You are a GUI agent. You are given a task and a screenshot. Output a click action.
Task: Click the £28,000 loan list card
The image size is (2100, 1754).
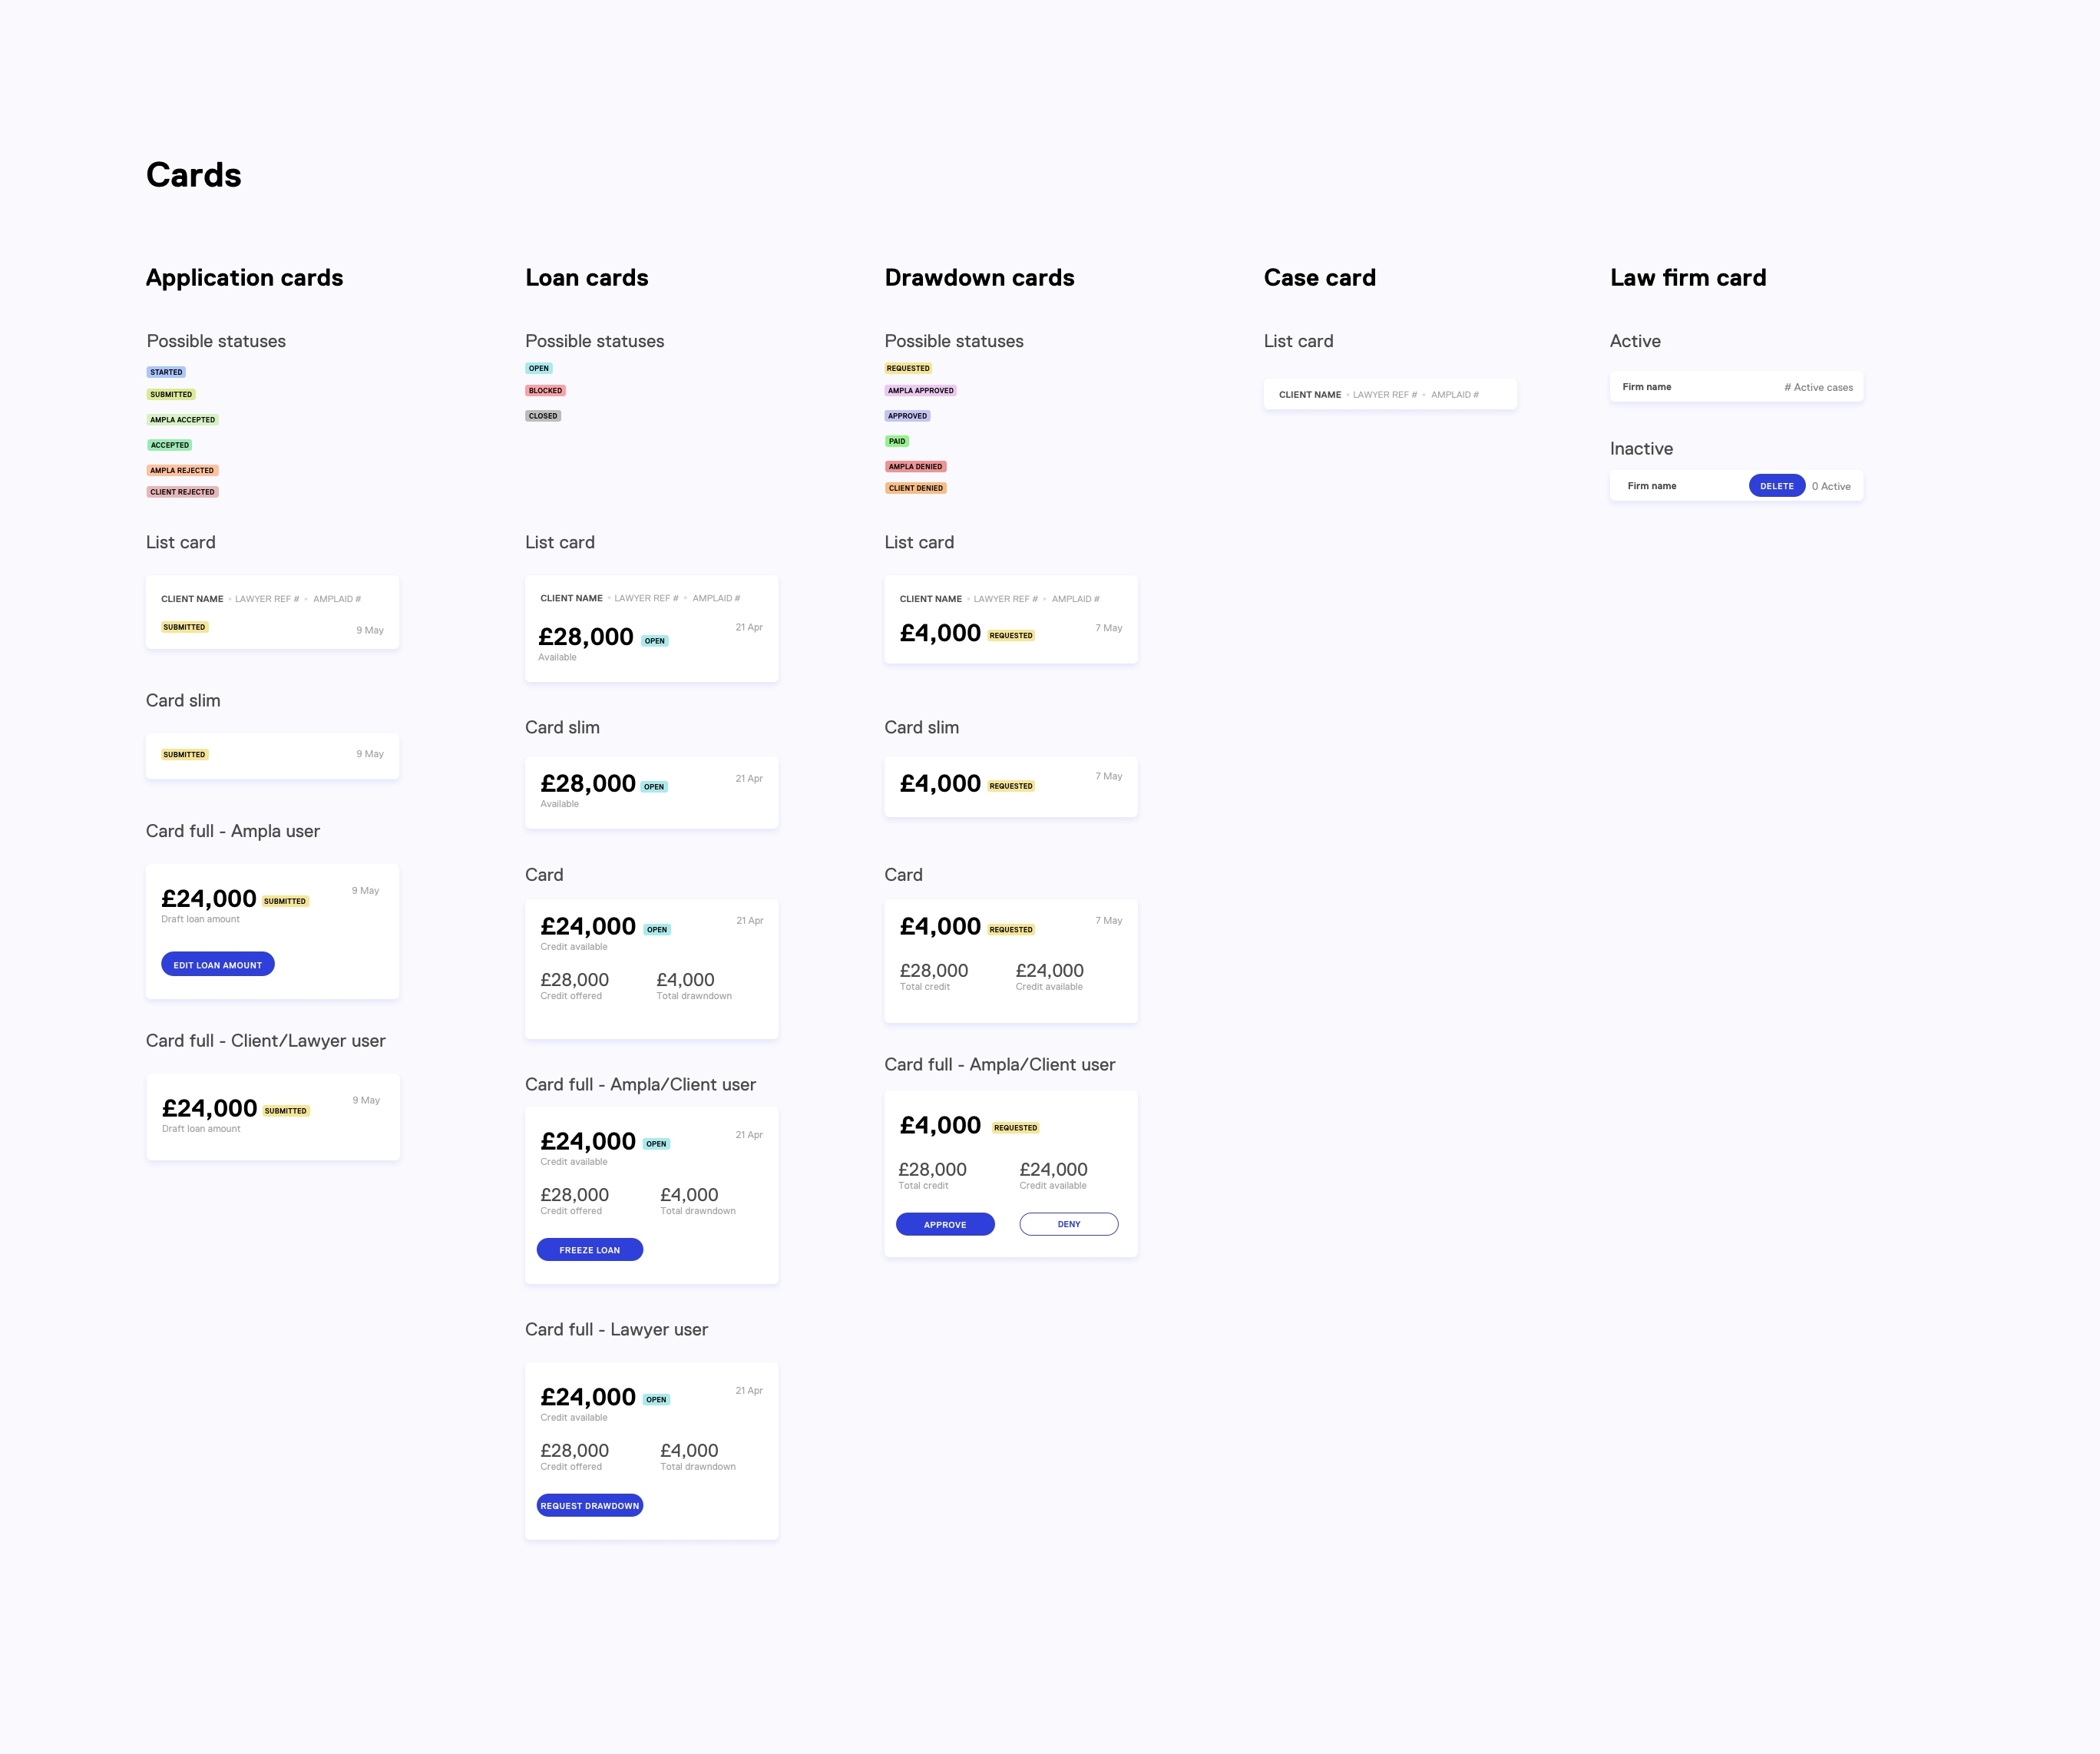(x=651, y=628)
